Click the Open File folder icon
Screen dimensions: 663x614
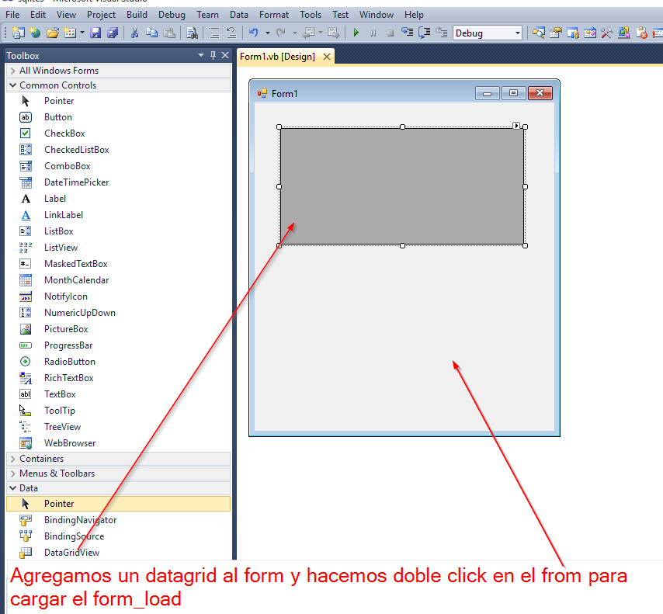click(x=53, y=33)
